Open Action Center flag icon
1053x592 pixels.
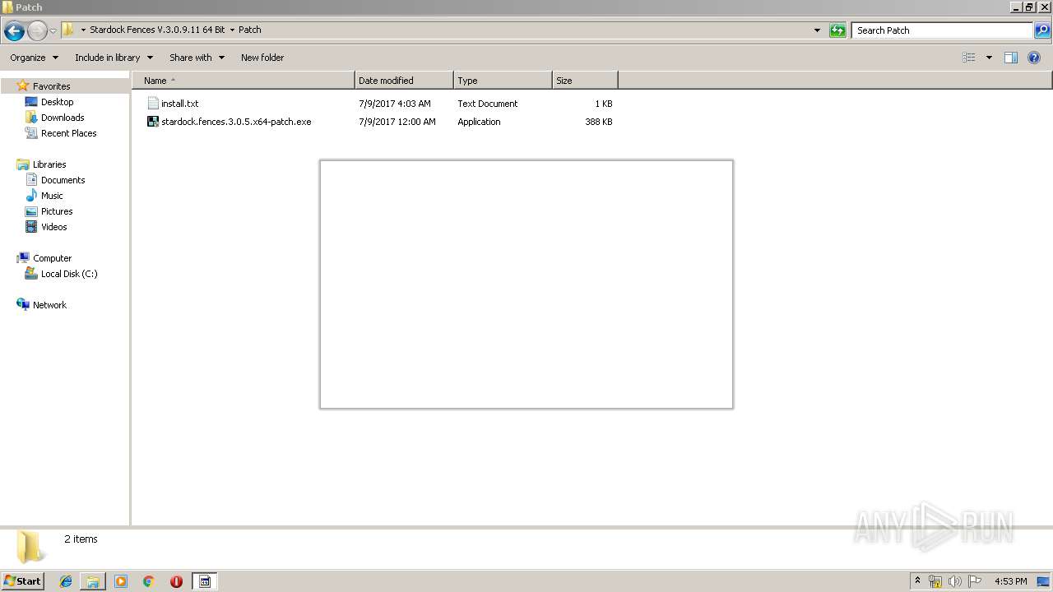[975, 581]
